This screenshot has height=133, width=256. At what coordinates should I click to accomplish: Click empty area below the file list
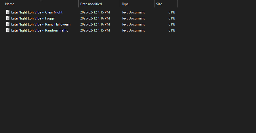coord(114,81)
